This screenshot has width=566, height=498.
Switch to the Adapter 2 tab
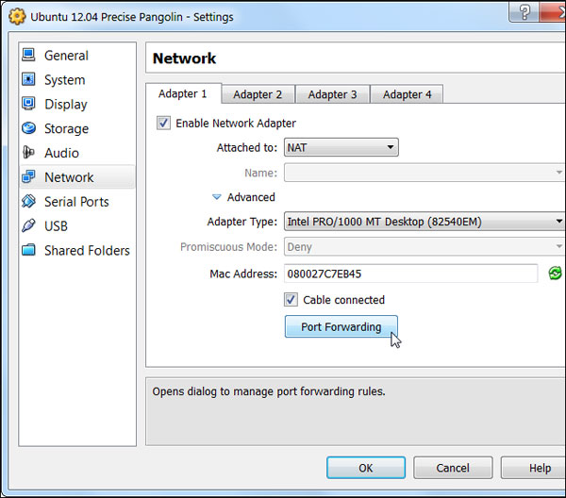click(258, 94)
